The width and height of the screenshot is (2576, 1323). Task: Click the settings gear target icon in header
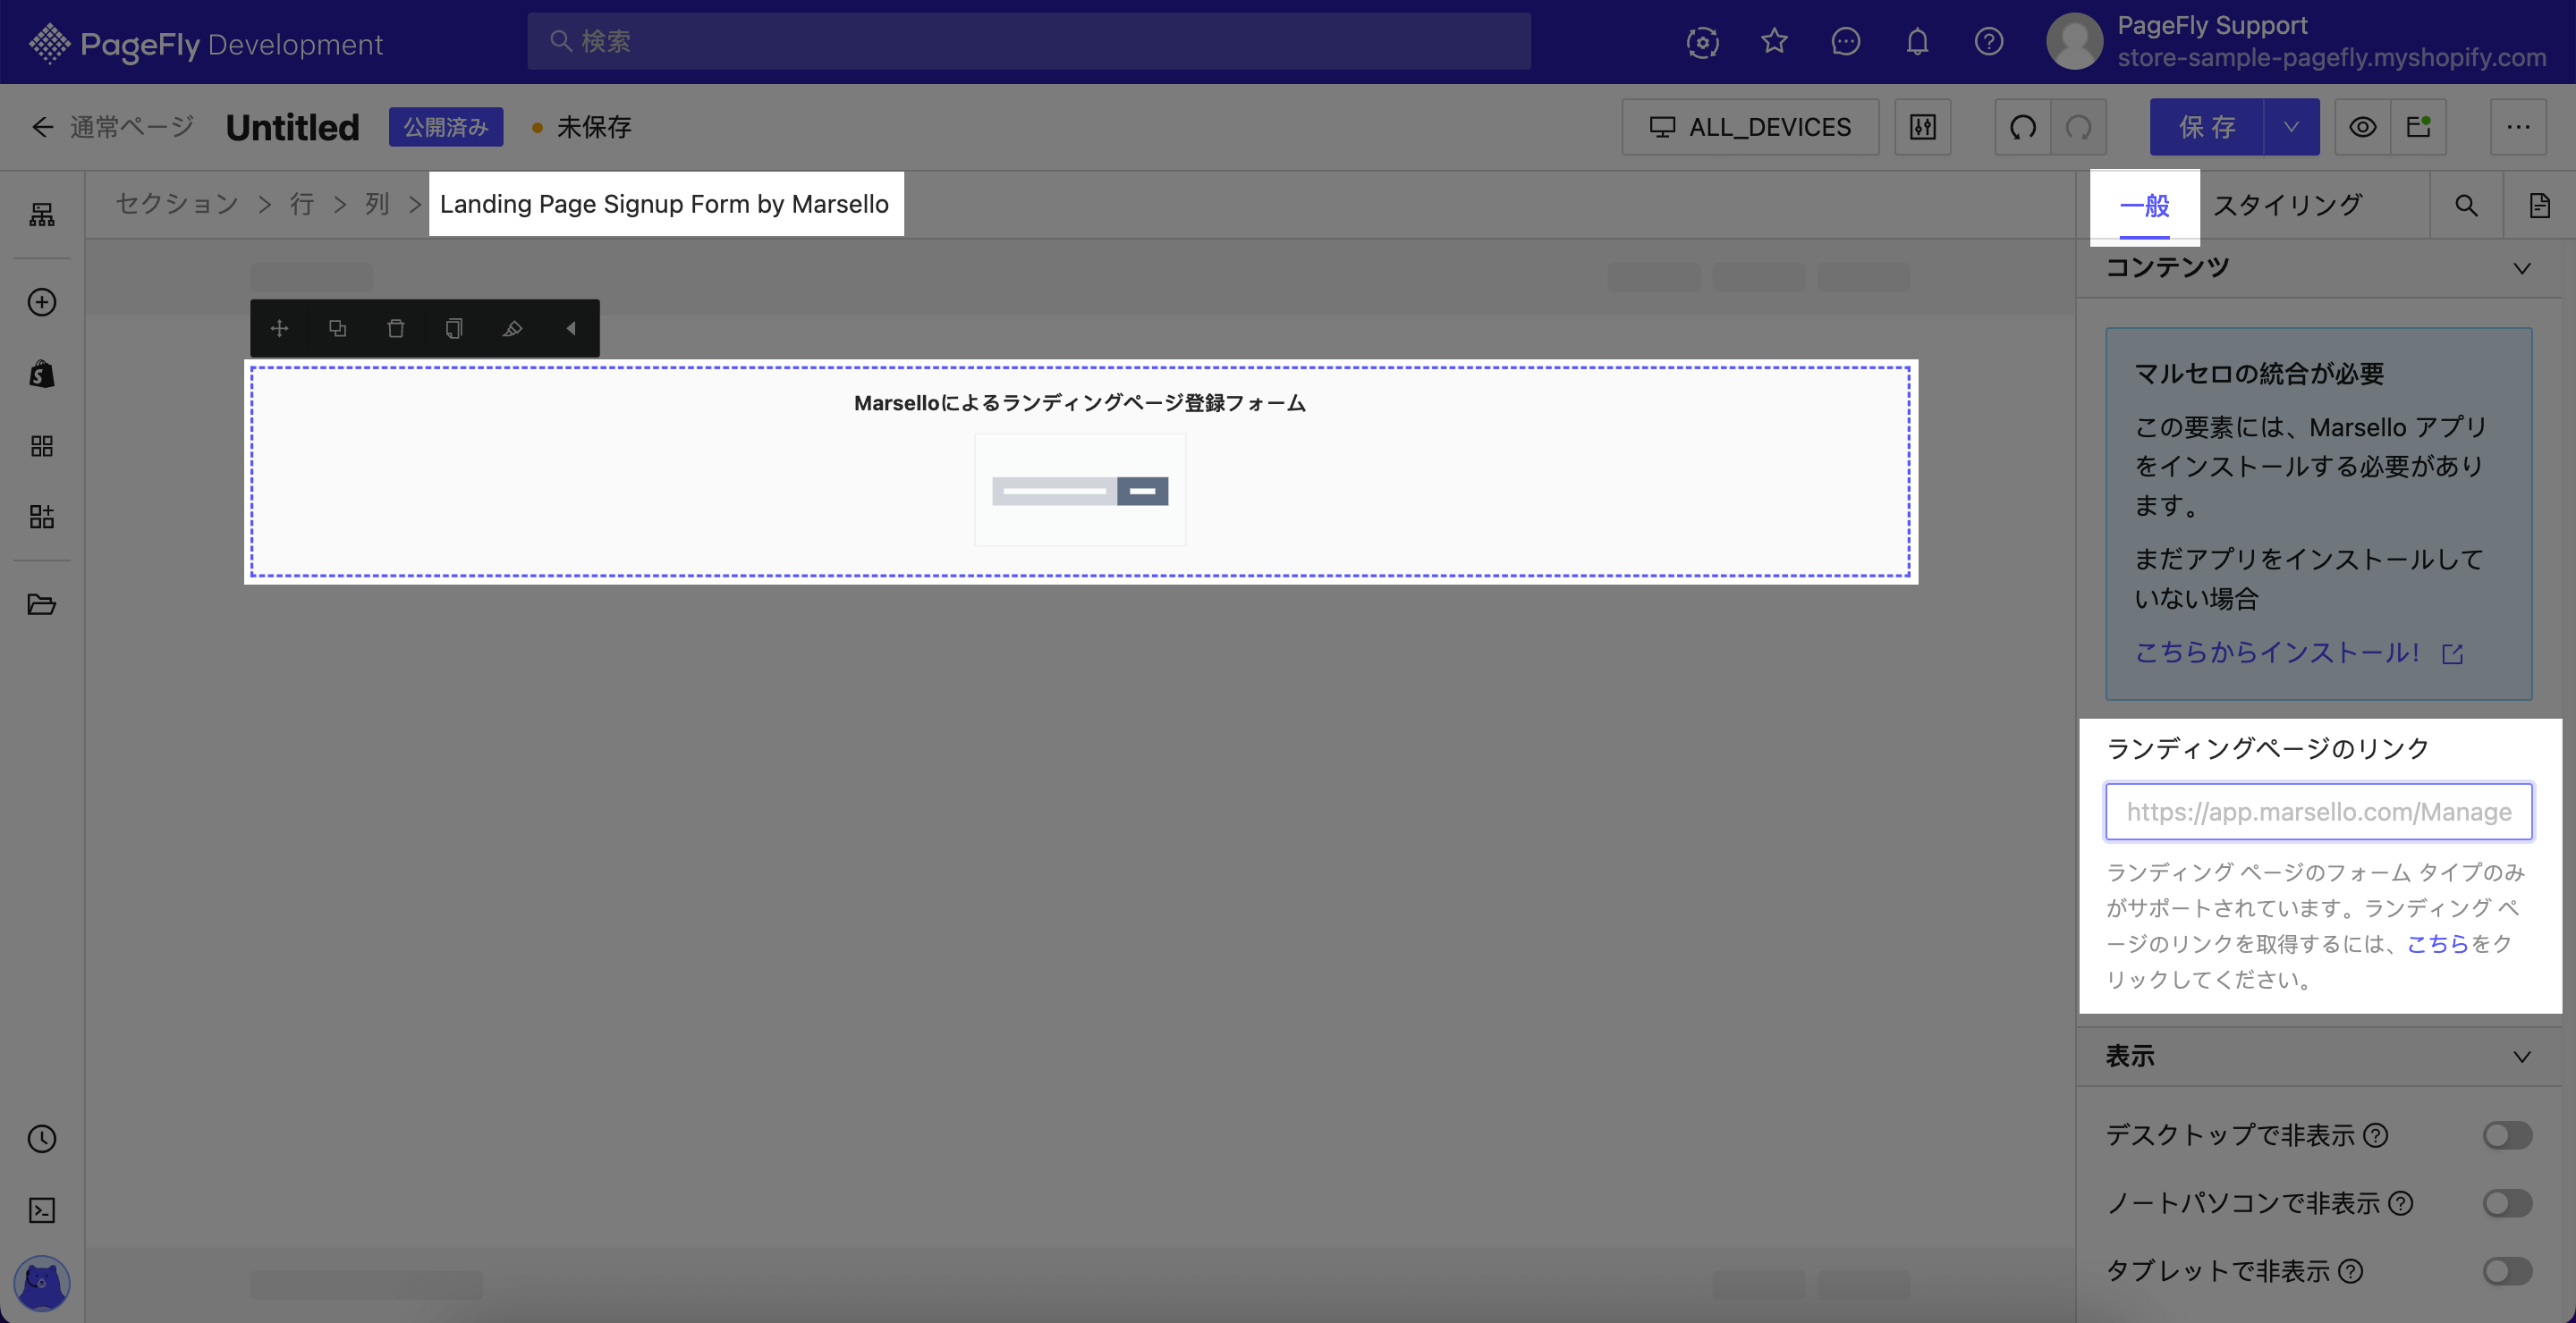pyautogui.click(x=1703, y=42)
